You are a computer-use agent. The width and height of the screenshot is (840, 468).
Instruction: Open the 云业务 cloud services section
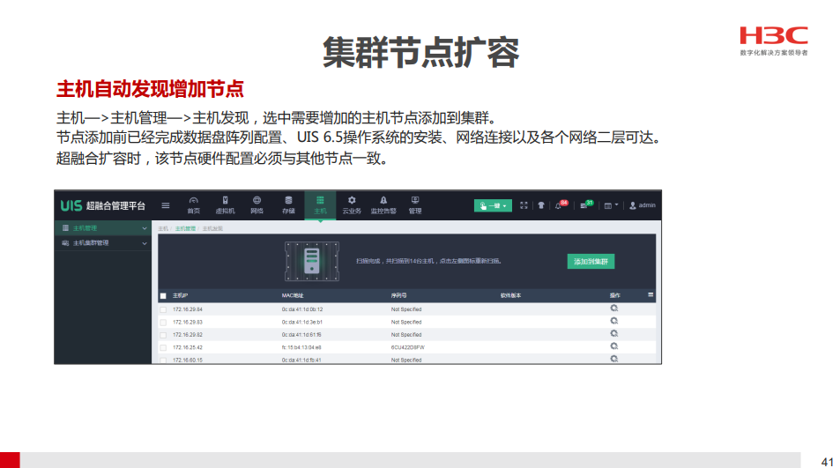click(x=352, y=205)
